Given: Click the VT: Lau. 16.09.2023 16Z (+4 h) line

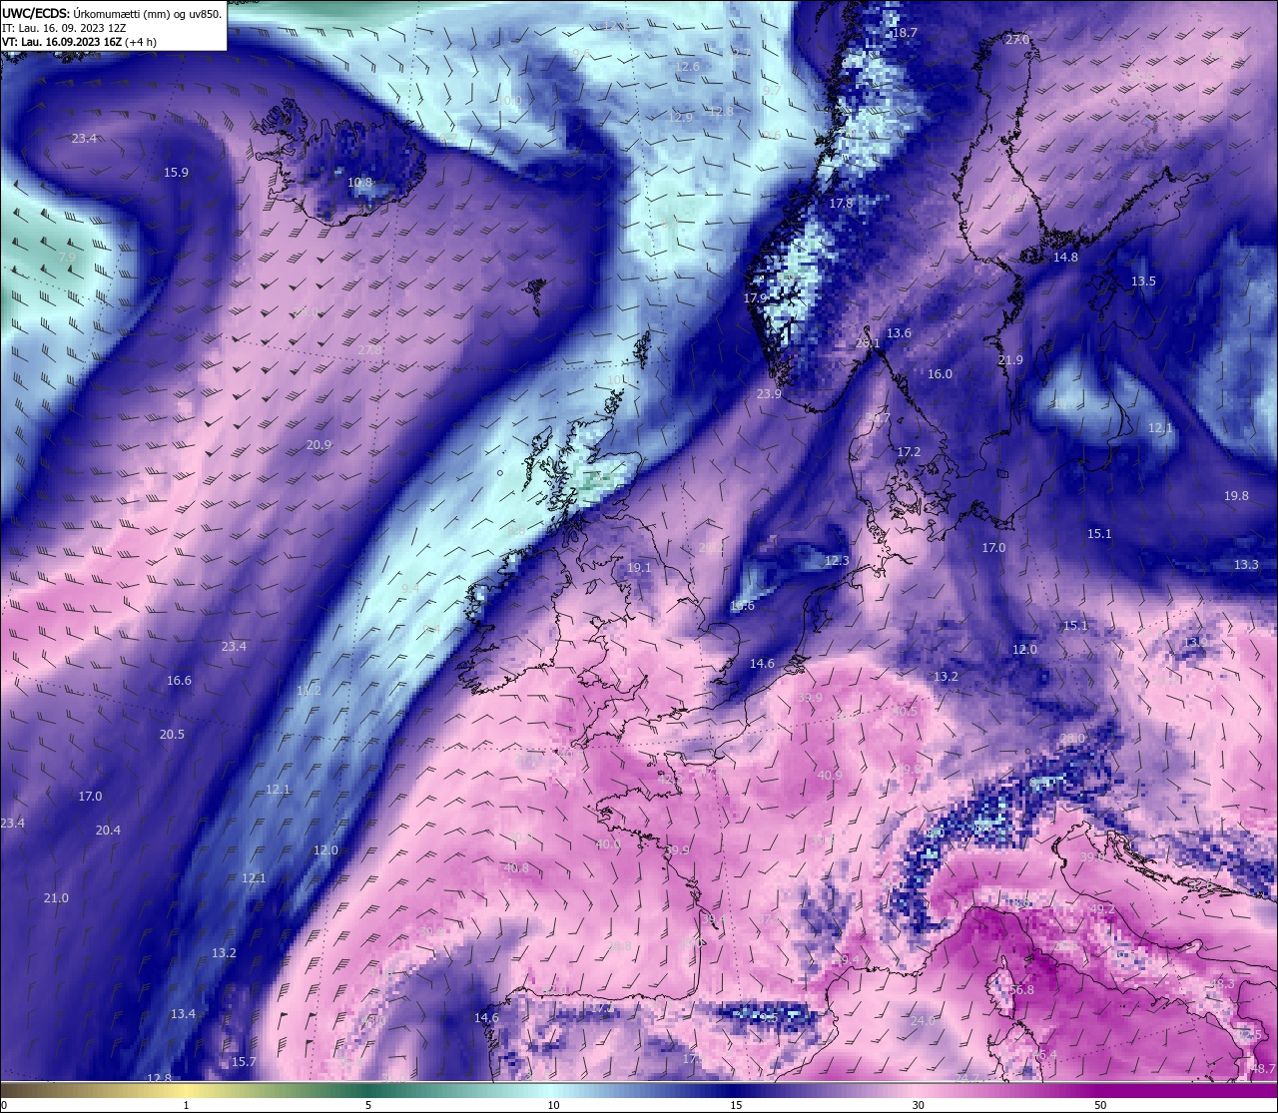Looking at the screenshot, I should pos(79,42).
